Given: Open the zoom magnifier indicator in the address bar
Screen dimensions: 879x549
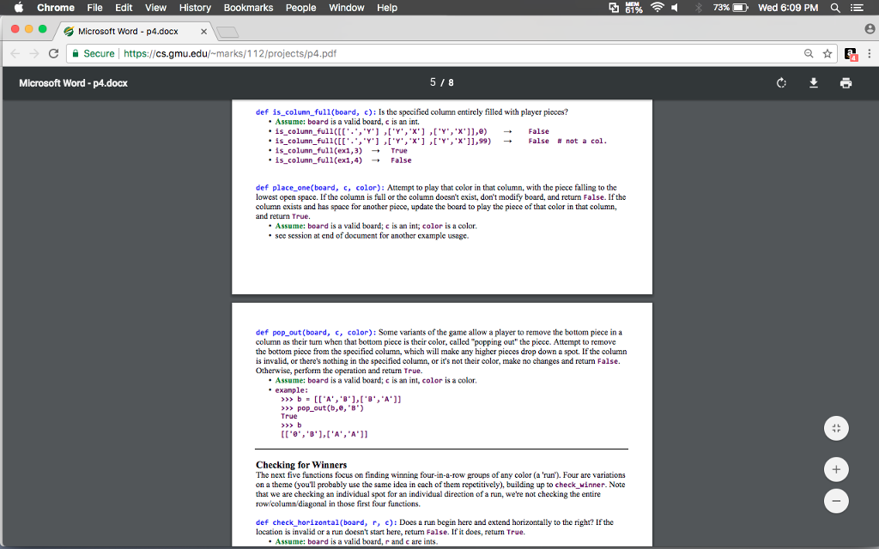Looking at the screenshot, I should [808, 53].
